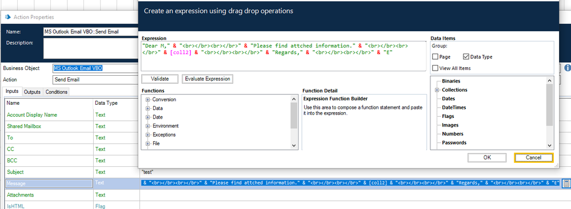Tick the View All Items checkbox
The height and width of the screenshot is (209, 571).
[435, 68]
